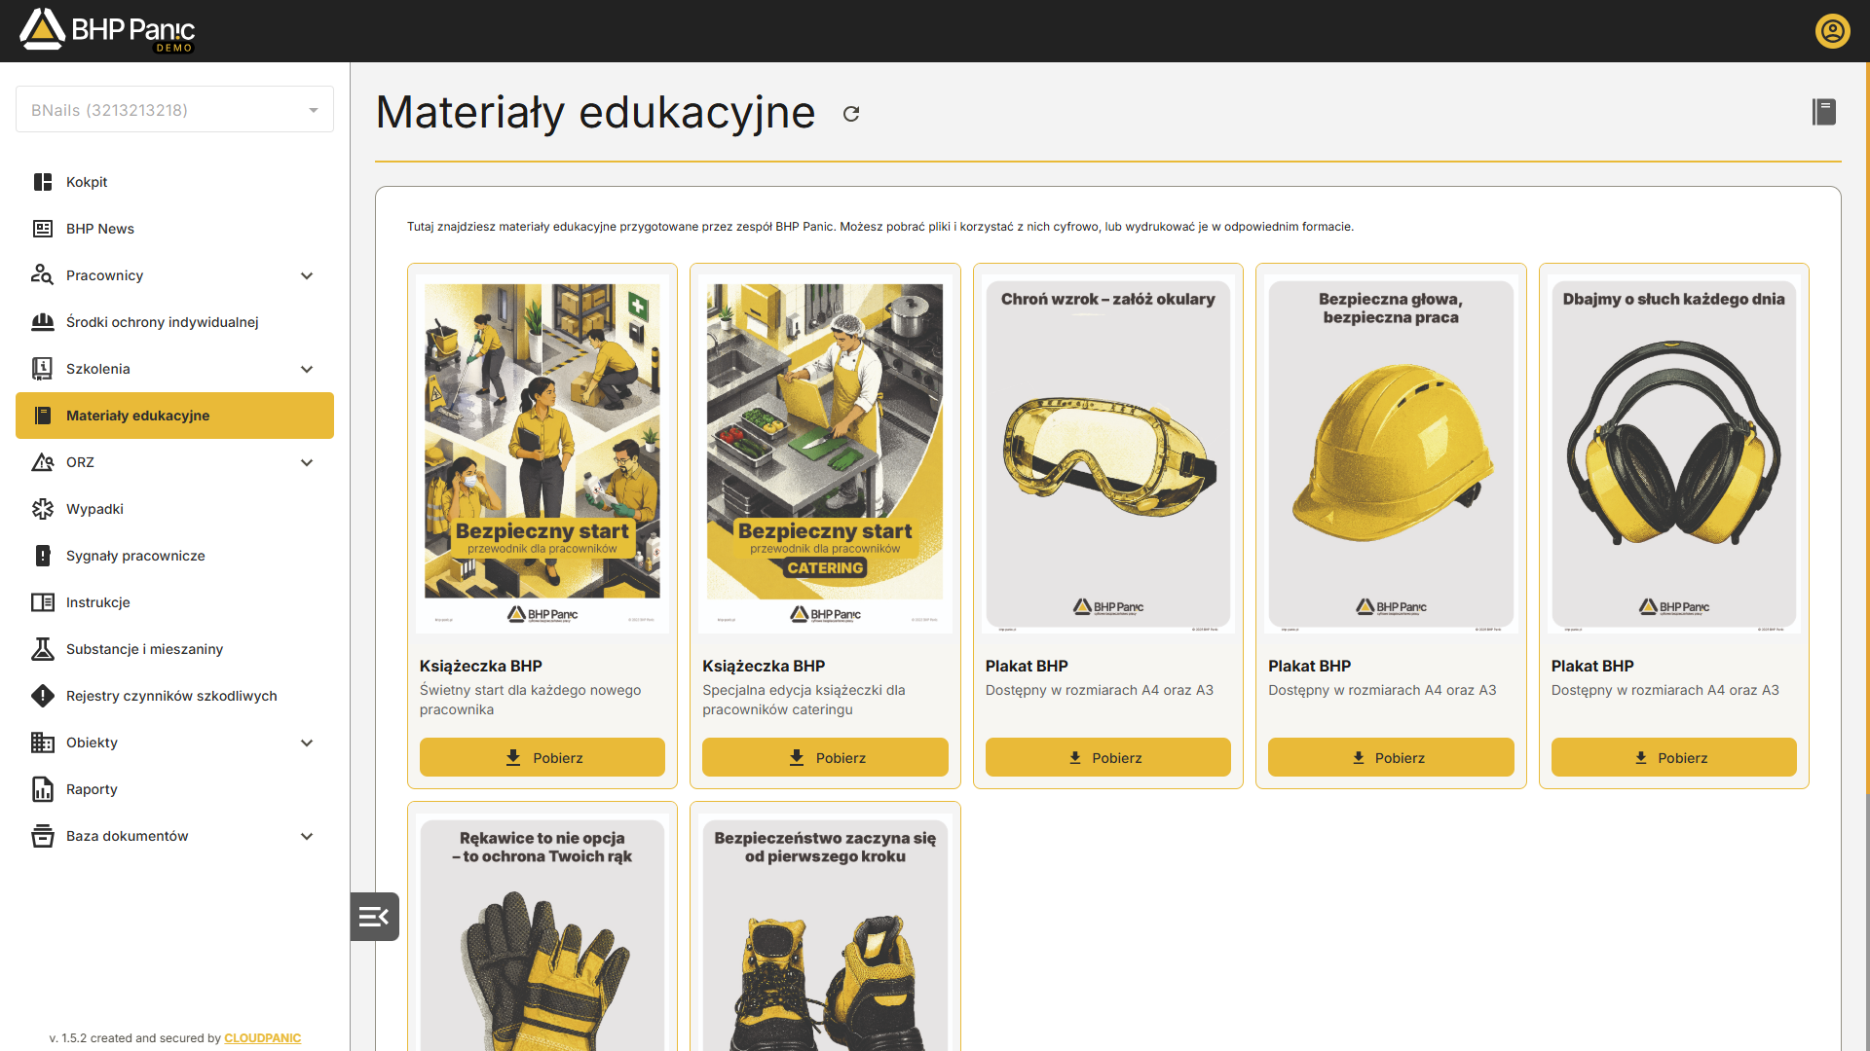Click the Baza dokumentów archive icon
This screenshot has height=1051, width=1870.
pos(43,836)
